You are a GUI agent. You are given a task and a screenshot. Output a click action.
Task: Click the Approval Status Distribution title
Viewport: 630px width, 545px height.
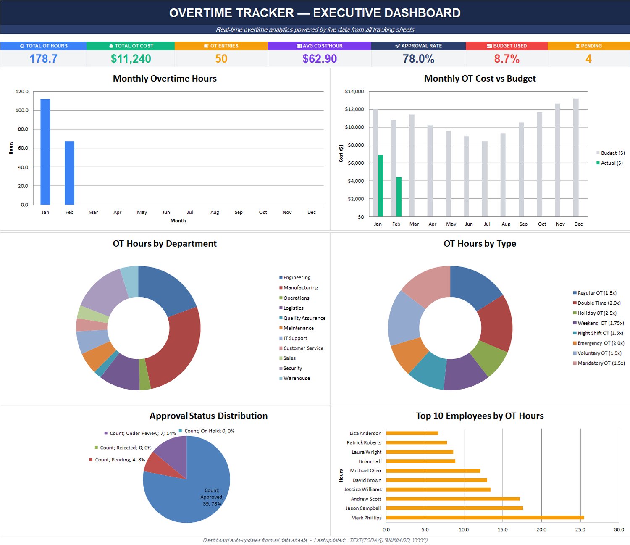pyautogui.click(x=208, y=416)
